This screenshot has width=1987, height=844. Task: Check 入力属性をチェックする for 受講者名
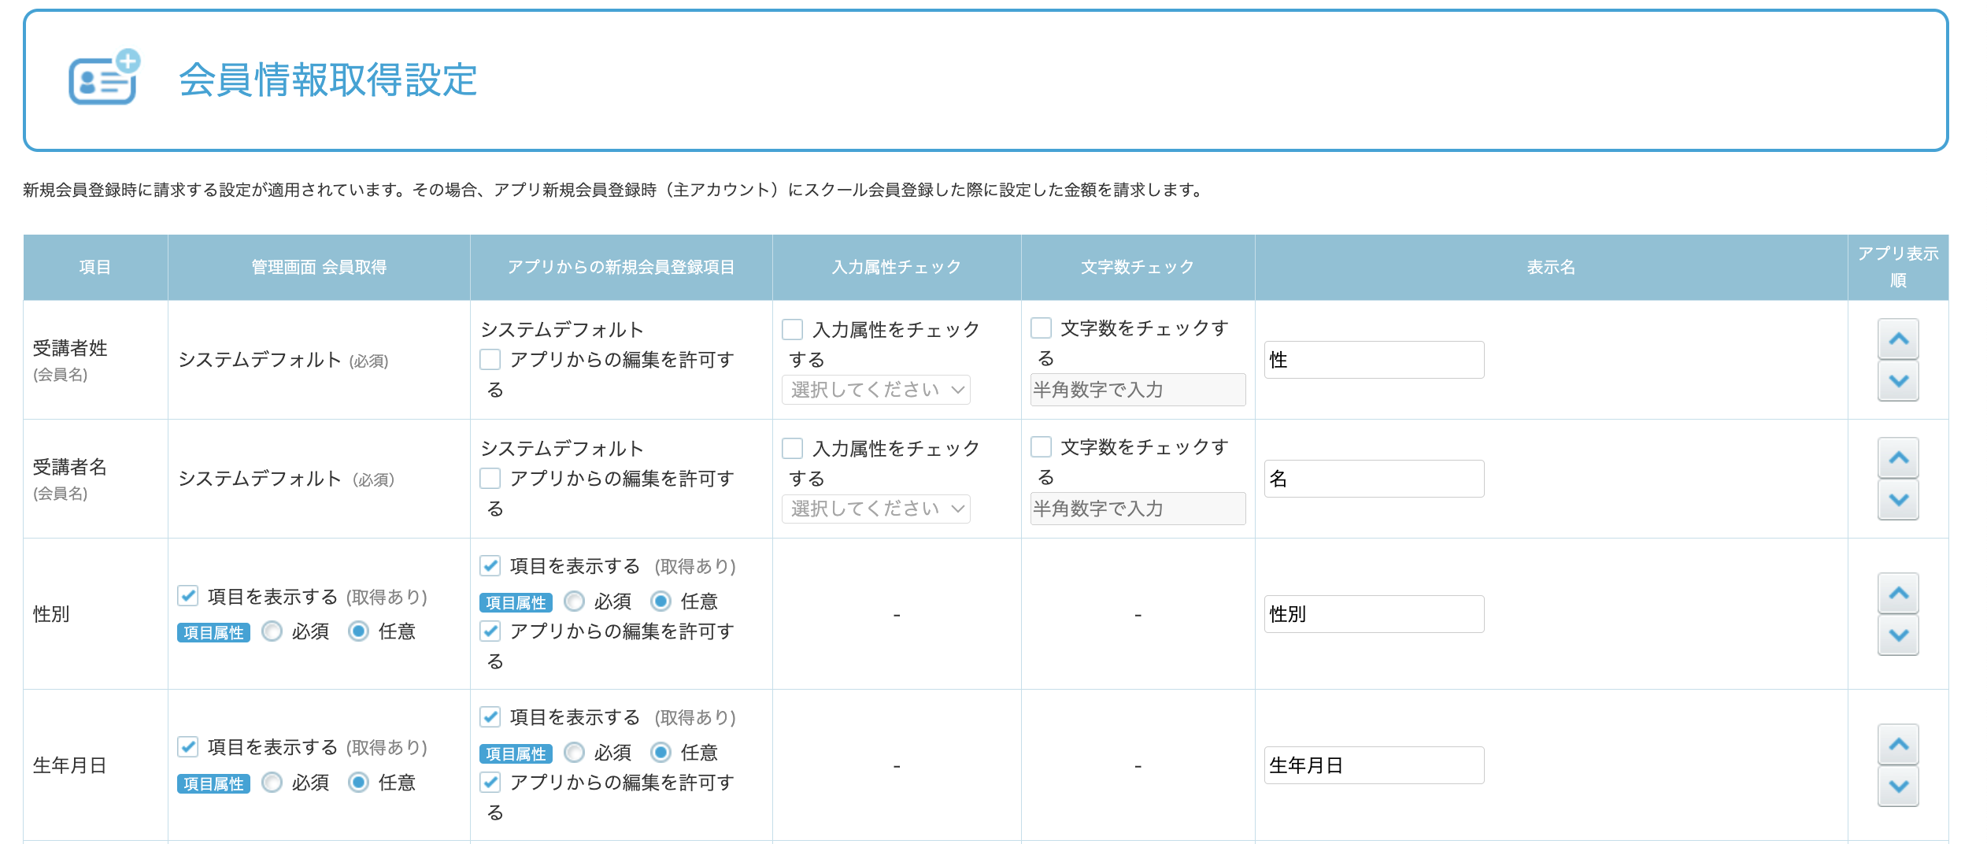[x=793, y=448]
